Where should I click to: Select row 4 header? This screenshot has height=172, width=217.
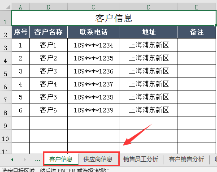(x=5, y=58)
